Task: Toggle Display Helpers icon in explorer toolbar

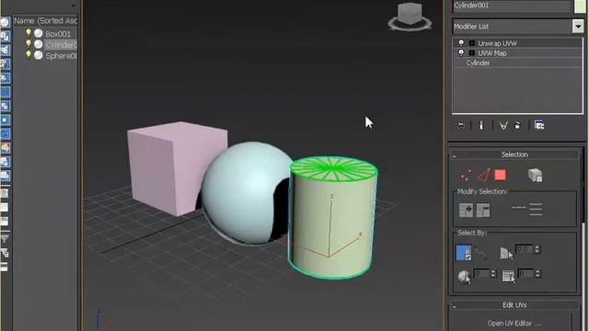Action: pyautogui.click(x=5, y=78)
